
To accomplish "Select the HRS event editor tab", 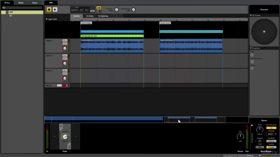I will pyautogui.click(x=51, y=3).
